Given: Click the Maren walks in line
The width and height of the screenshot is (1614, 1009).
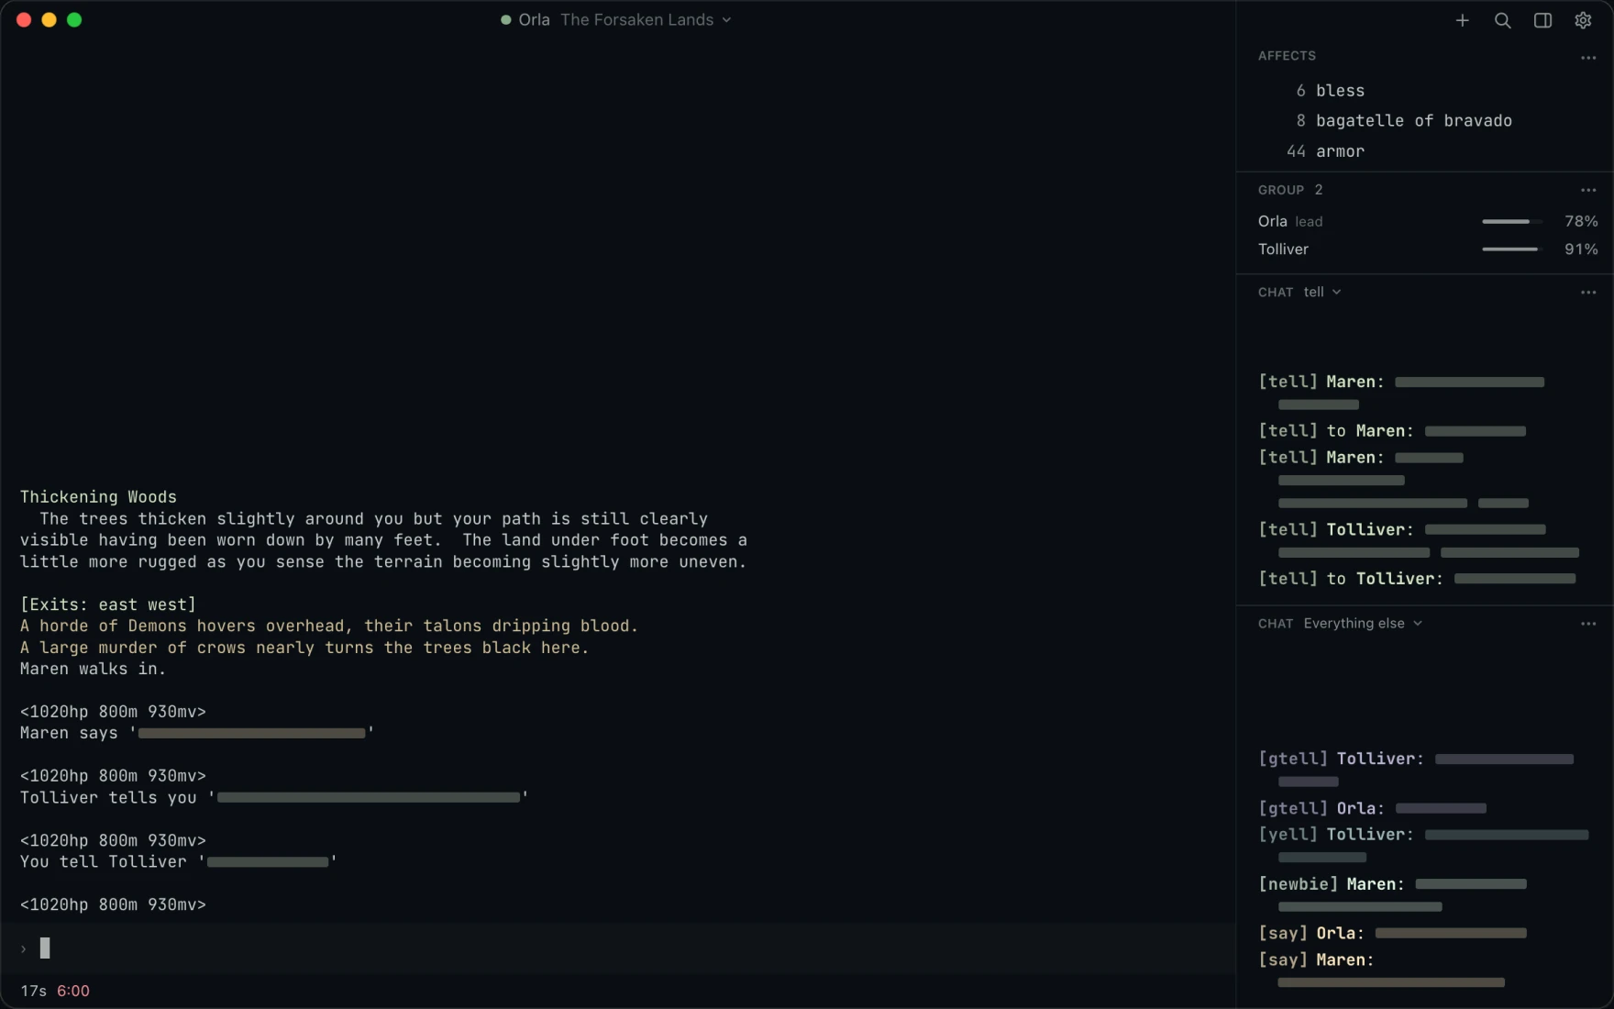Looking at the screenshot, I should tap(93, 669).
